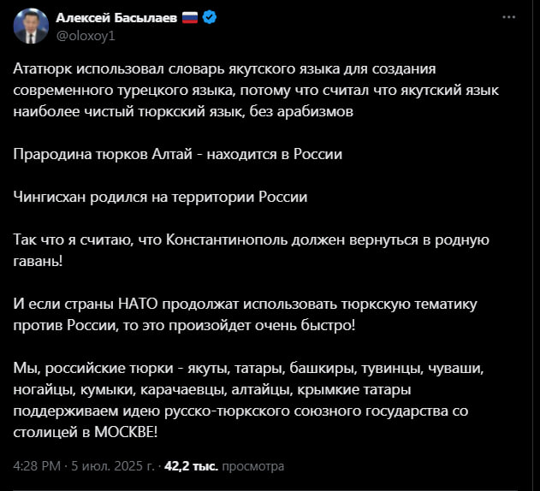Open Алексей Басылаев display name link
540x491 pixels.
116,18
